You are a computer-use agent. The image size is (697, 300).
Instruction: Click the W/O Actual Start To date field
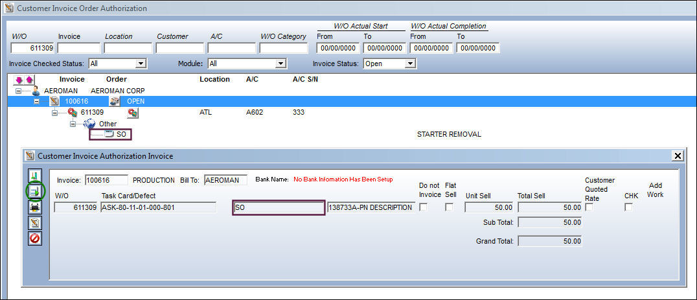tap(385, 48)
